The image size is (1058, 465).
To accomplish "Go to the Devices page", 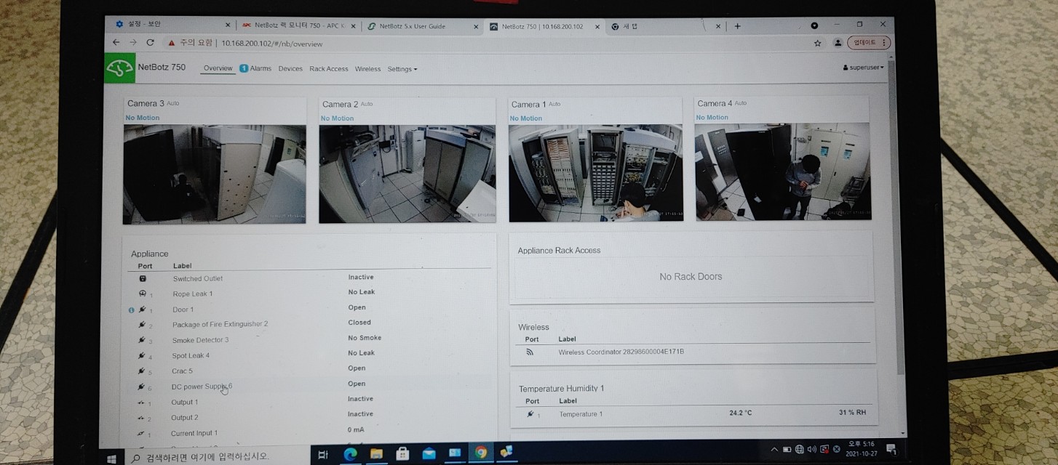I will tap(290, 69).
